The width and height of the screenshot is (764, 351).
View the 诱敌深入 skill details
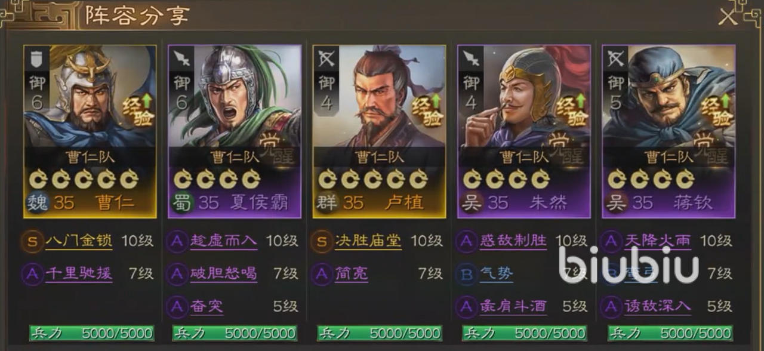[658, 307]
